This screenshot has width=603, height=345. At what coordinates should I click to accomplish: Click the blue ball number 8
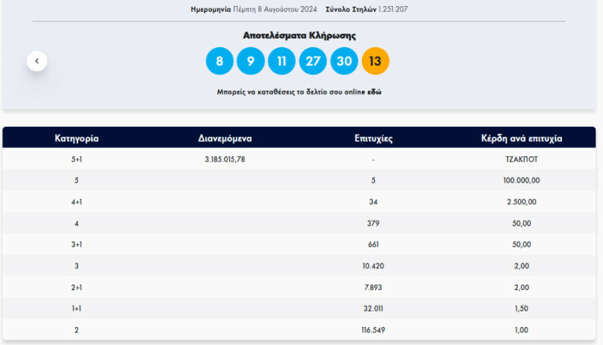(x=219, y=62)
